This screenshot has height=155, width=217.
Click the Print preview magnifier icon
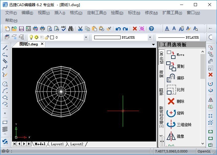click(x=50, y=29)
